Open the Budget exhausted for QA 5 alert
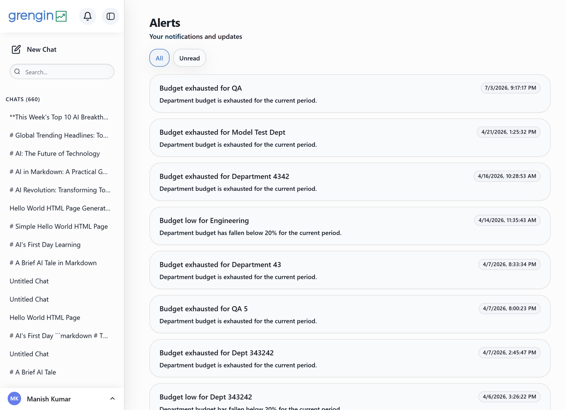 [350, 314]
